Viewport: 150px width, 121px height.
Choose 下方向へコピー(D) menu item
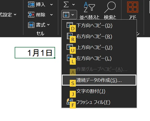point(99,26)
